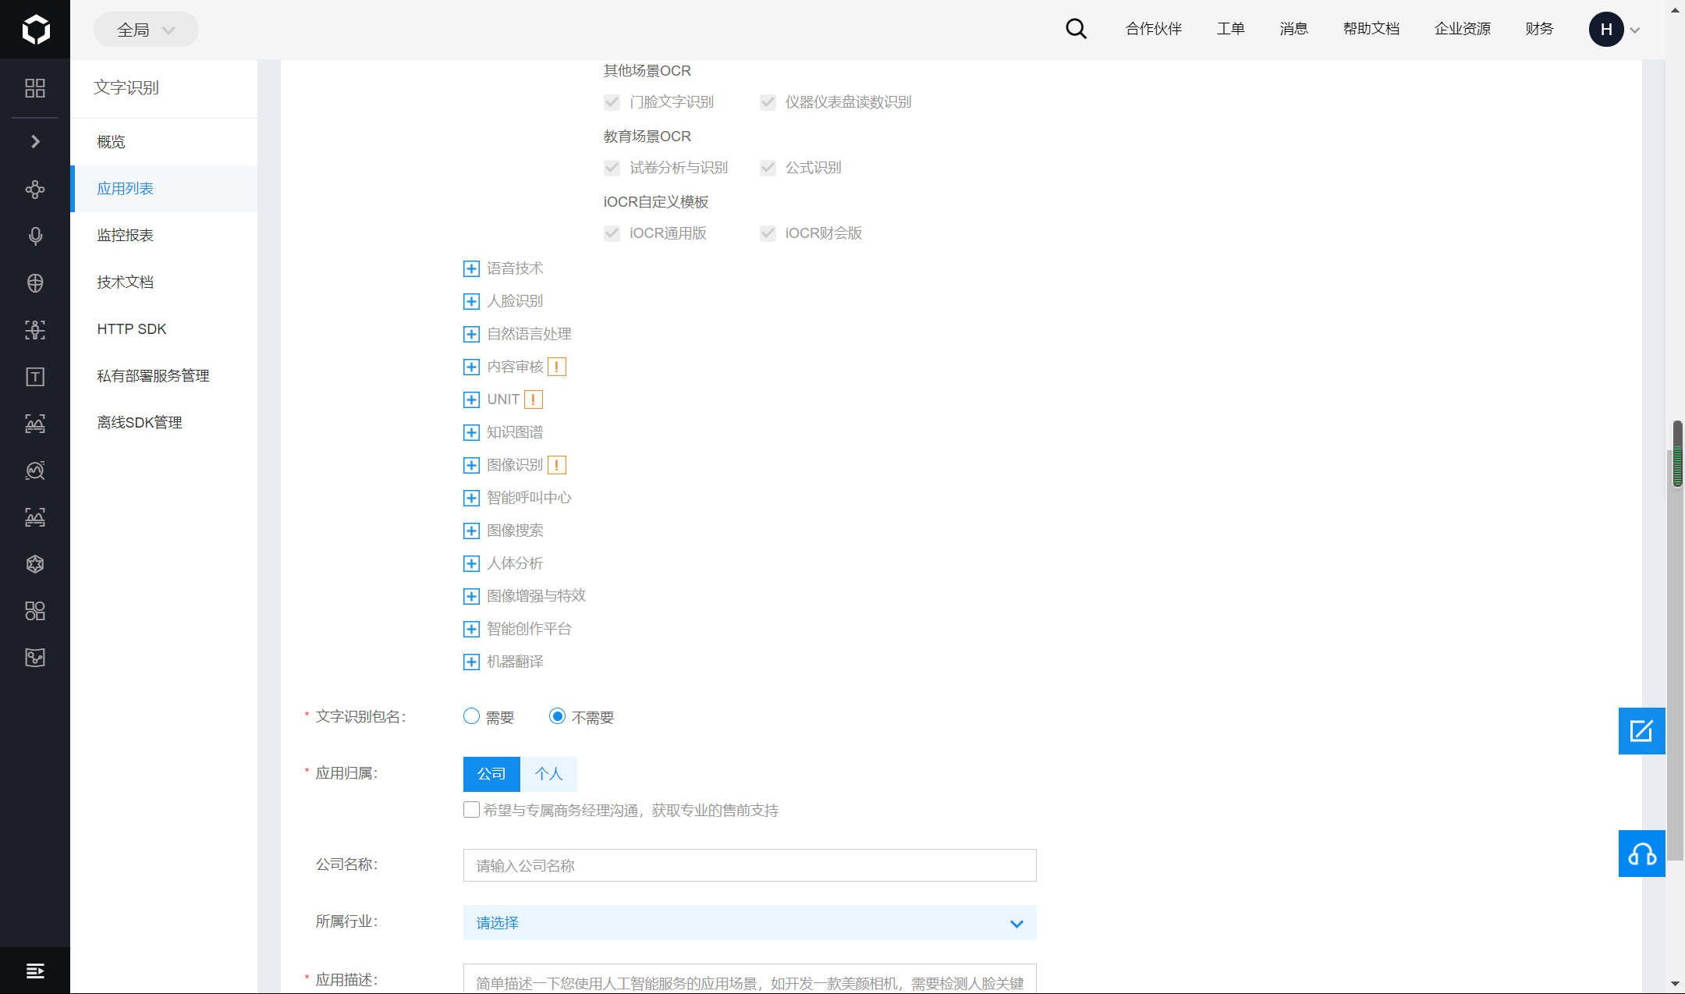Viewport: 1685px width, 994px height.
Task: Expand the 自然语言处理 section
Action: click(x=471, y=335)
